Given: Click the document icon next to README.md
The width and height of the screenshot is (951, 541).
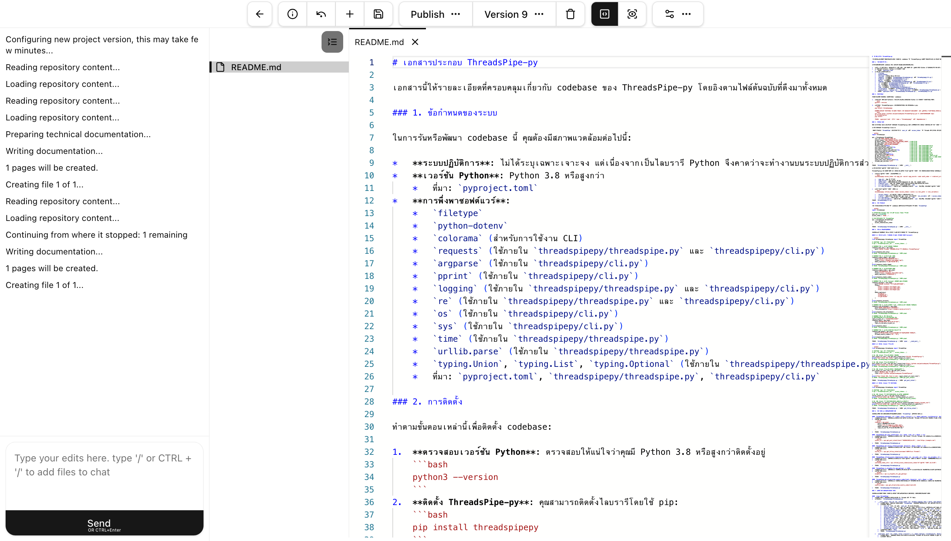Looking at the screenshot, I should 221,67.
